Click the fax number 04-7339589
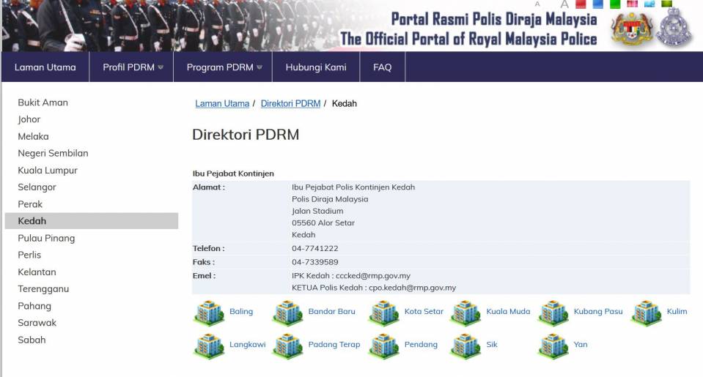703x377 pixels. coord(314,262)
